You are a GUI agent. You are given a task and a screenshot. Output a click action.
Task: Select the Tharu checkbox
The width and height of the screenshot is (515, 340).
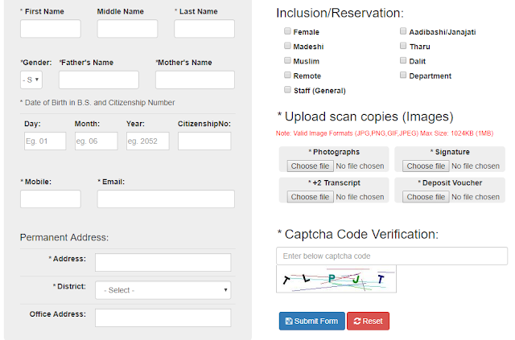(403, 46)
